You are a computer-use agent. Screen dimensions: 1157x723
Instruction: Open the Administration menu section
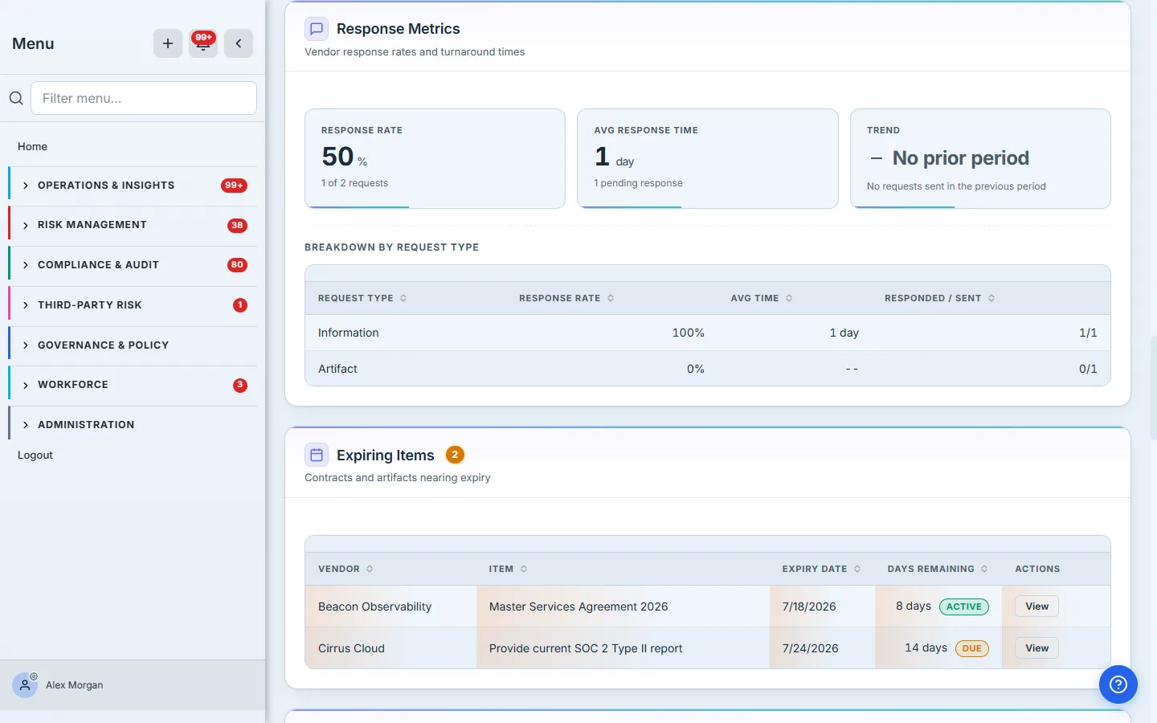coord(133,425)
